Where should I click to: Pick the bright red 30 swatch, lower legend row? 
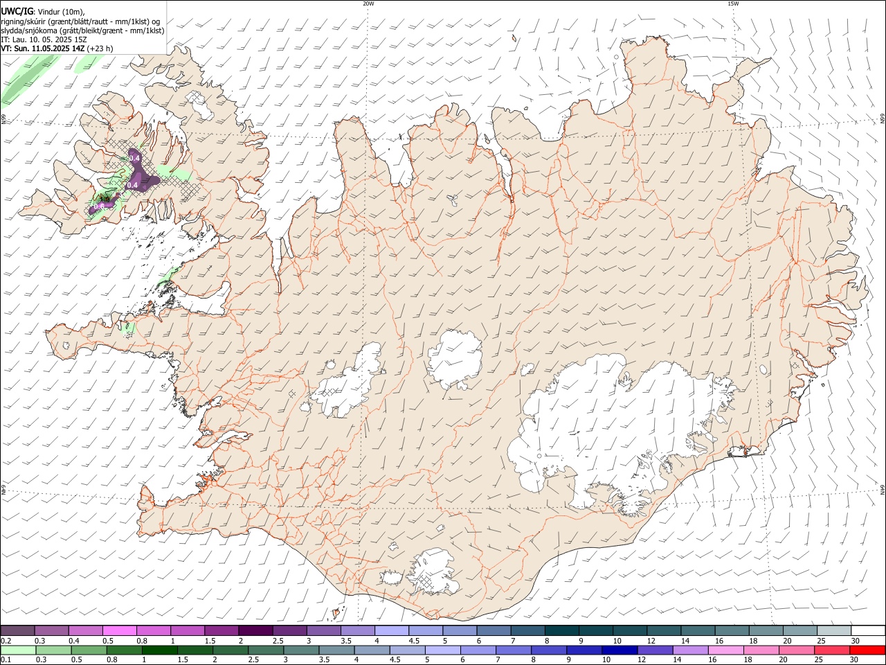867,650
